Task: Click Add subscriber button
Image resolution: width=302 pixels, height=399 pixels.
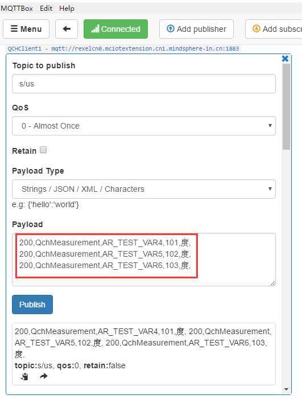Action: point(274,29)
